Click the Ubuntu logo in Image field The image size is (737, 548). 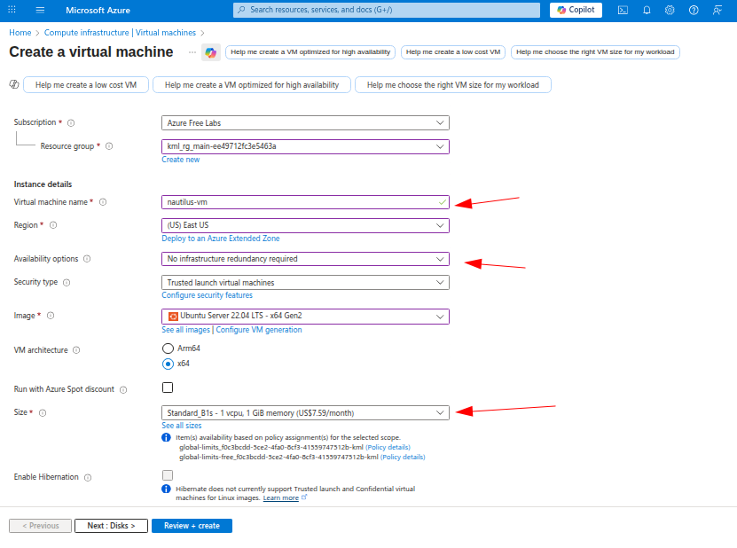[173, 317]
